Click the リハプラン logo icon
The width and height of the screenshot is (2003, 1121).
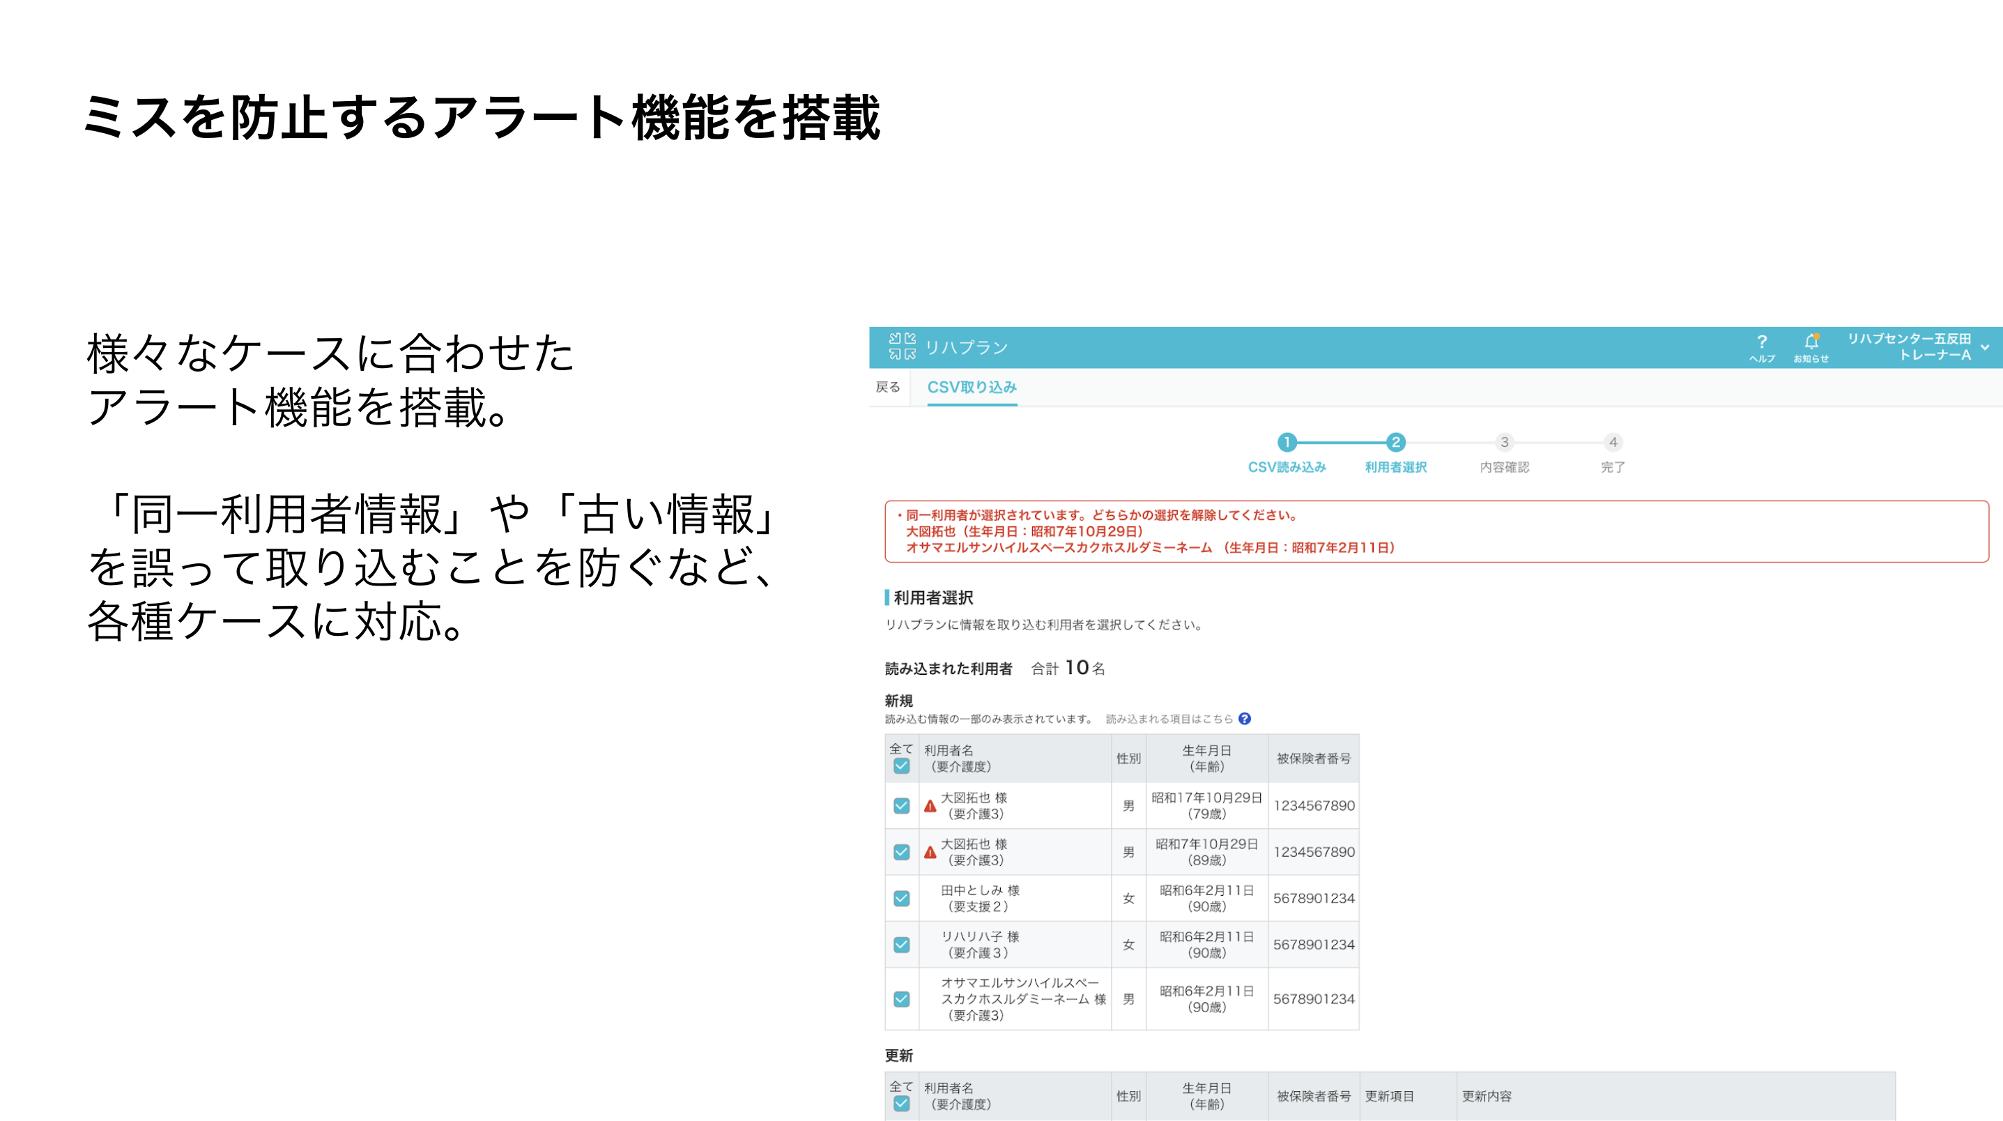coord(902,346)
